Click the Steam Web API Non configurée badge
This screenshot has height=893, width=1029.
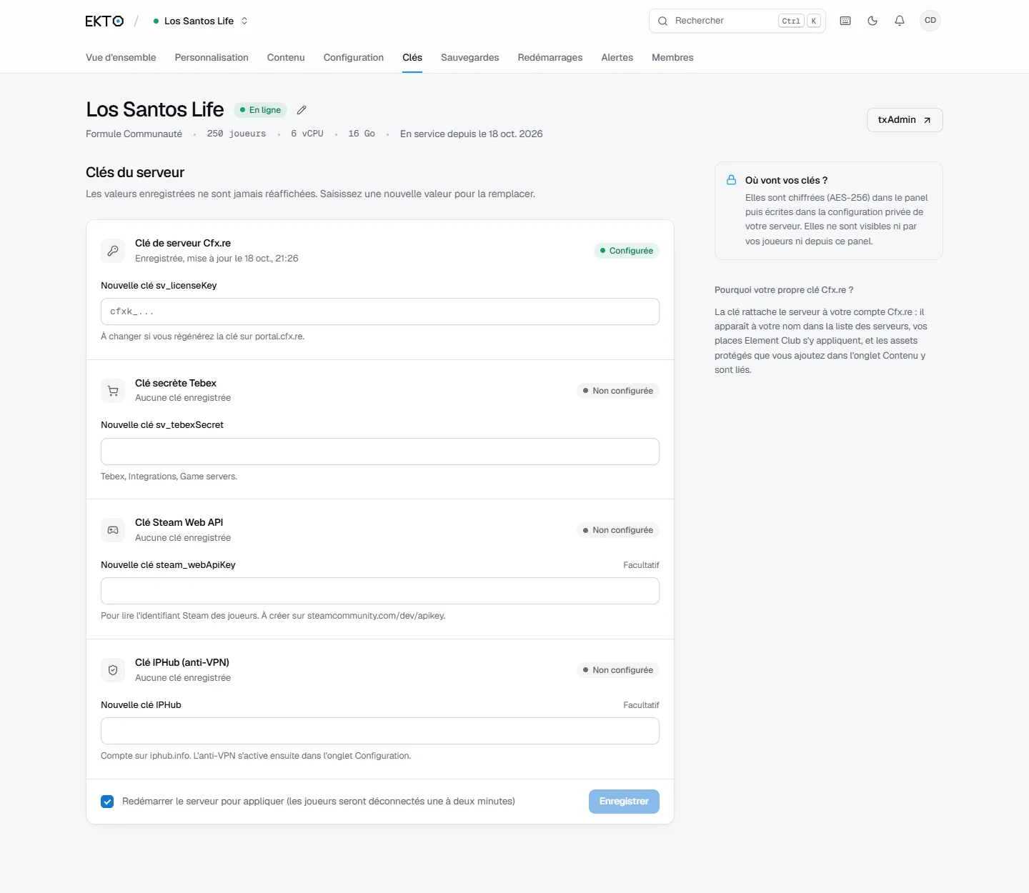pos(618,530)
